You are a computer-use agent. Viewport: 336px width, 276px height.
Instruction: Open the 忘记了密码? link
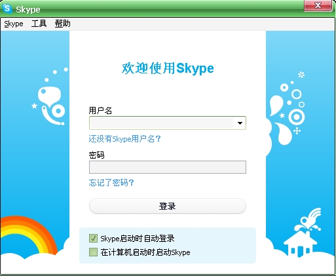pos(111,182)
